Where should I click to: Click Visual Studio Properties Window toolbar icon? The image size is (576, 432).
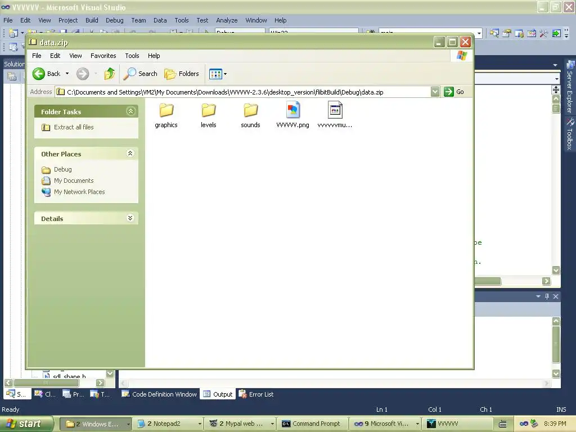[507, 33]
